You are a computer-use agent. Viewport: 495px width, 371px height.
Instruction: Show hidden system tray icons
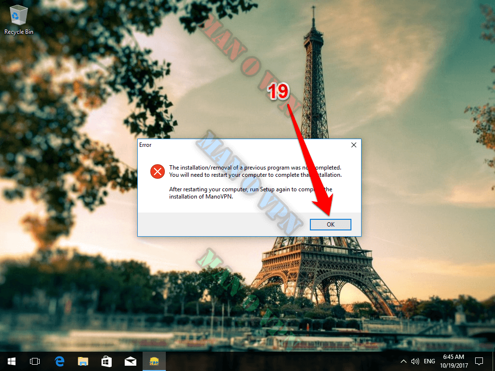tap(404, 361)
